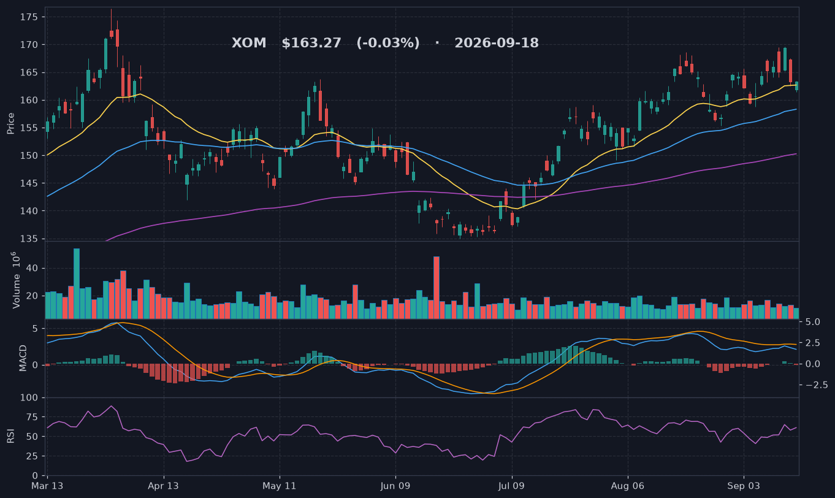Click the 2026-09-18 date in the title

(497, 44)
